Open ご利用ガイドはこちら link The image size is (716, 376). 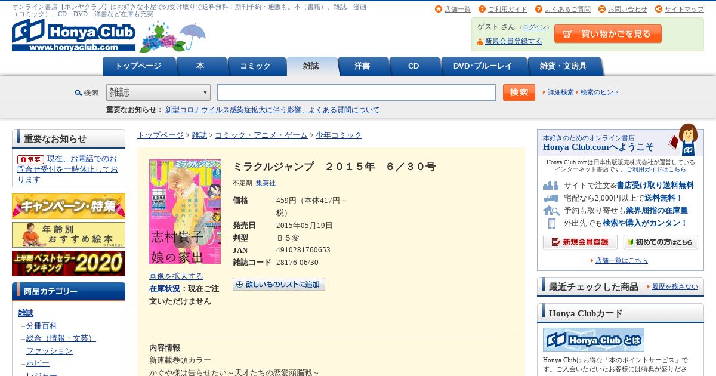pyautogui.click(x=656, y=169)
